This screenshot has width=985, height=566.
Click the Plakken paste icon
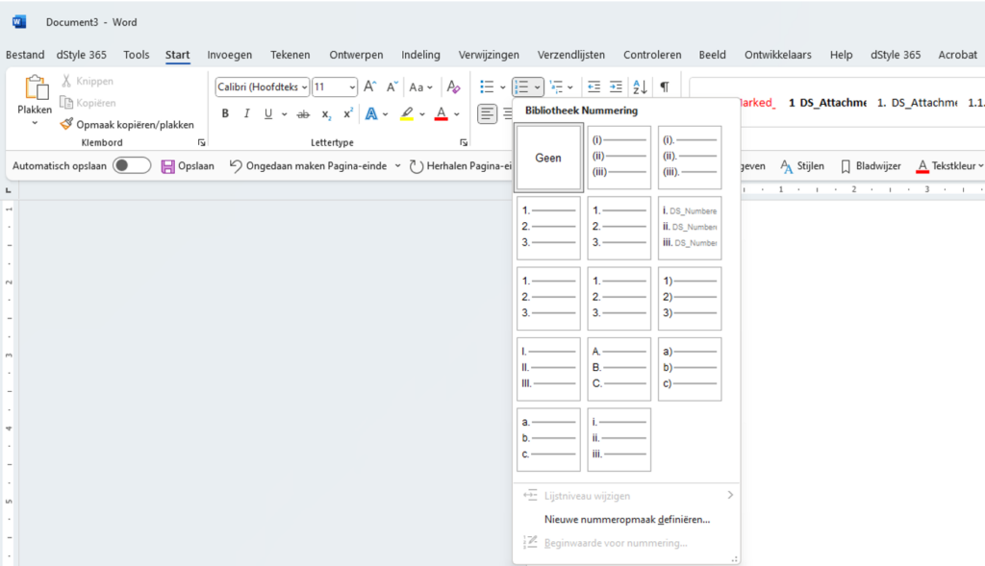click(x=36, y=87)
